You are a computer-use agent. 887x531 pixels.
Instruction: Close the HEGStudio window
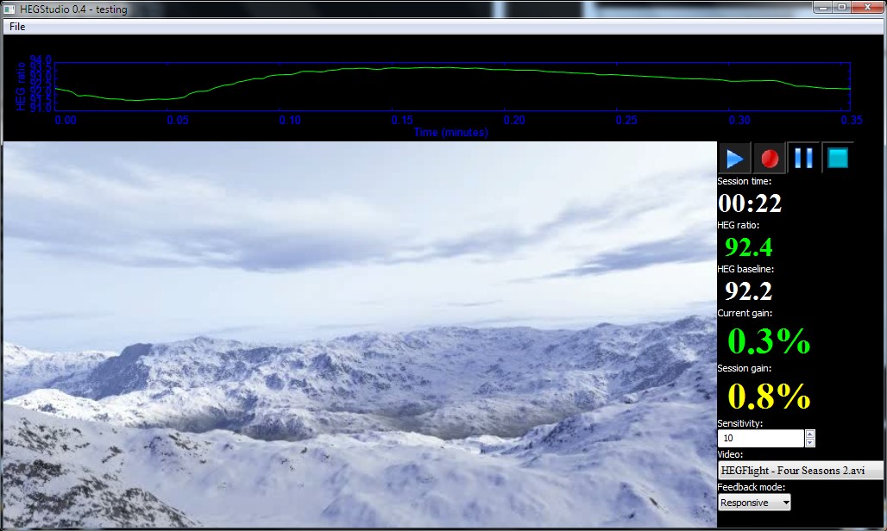point(866,8)
